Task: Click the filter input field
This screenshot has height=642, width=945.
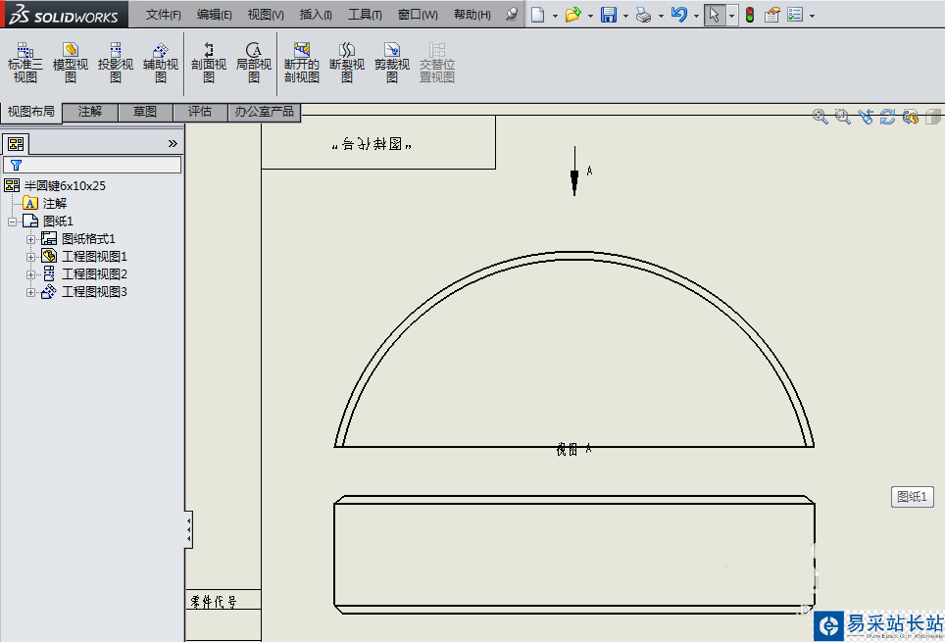Action: pos(92,166)
